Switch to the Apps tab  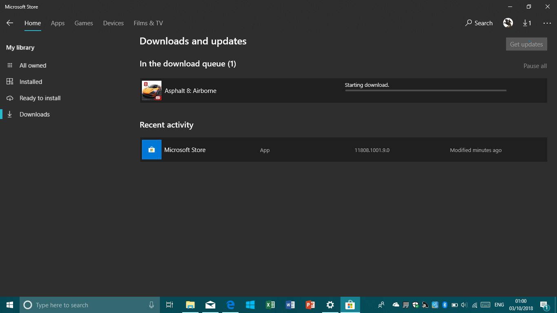[58, 23]
